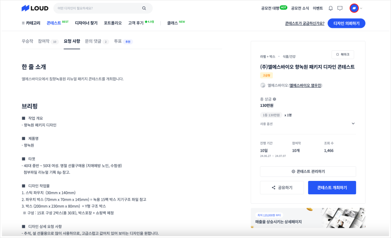
Task: Click the 고급형 badge
Action: tap(266, 75)
